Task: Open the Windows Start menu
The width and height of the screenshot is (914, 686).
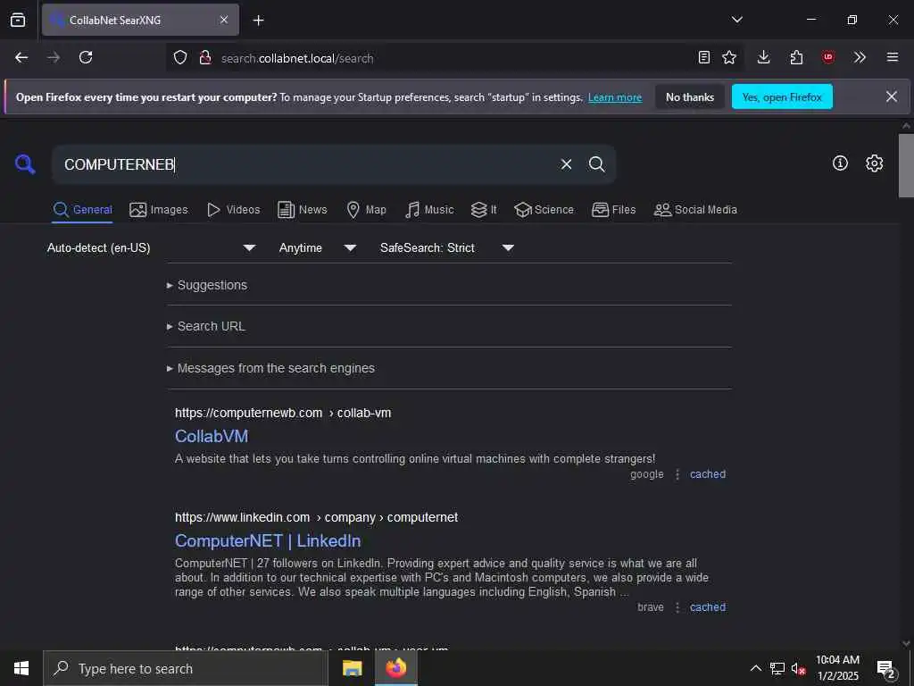Action: coord(21,668)
